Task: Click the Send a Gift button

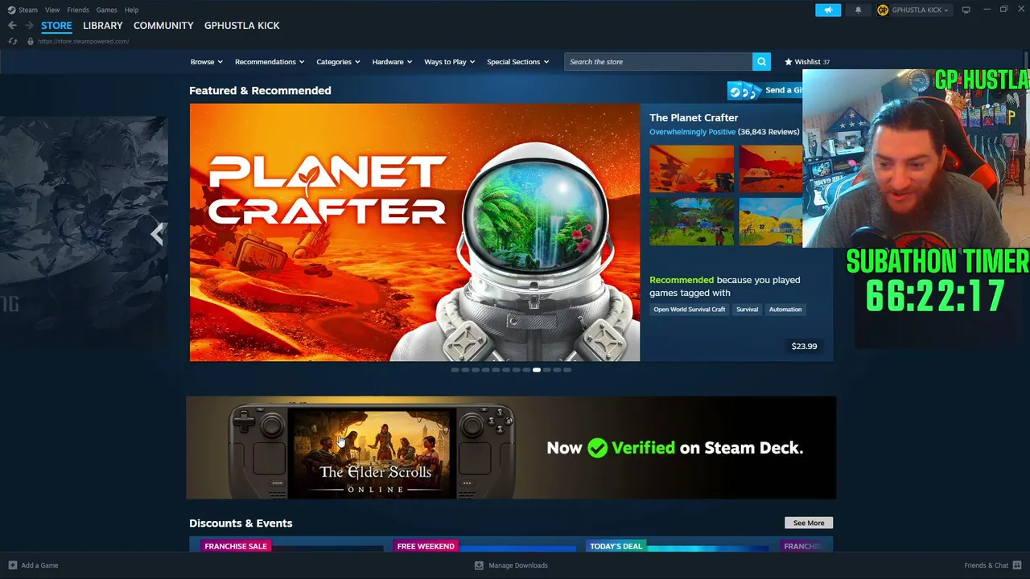Action: click(x=764, y=90)
